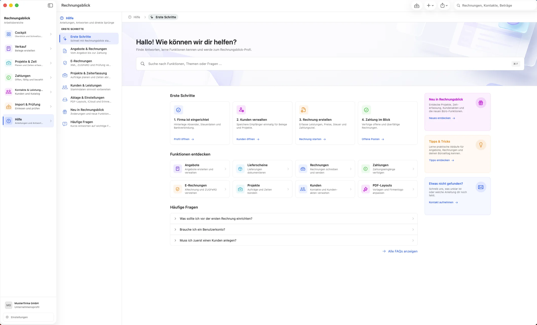
Task: Select Kunden & Leistungen help topic
Action: point(89,87)
